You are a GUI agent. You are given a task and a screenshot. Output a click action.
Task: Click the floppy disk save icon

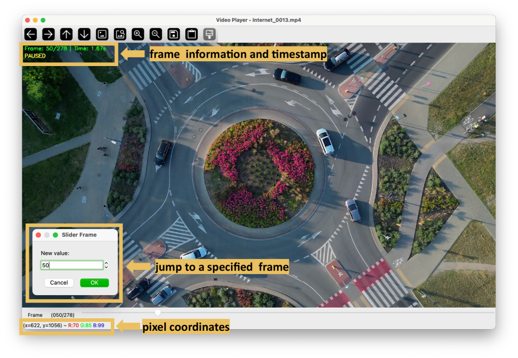173,35
